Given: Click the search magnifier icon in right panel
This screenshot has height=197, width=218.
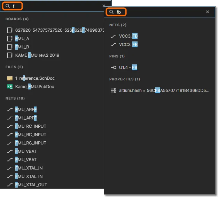Looking at the screenshot, I should pos(111,12).
